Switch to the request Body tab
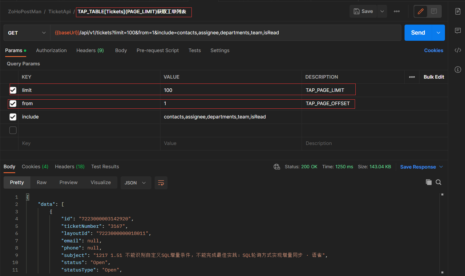This screenshot has width=465, height=276. click(x=121, y=51)
